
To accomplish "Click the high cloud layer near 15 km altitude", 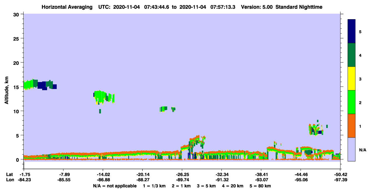I will [40, 84].
